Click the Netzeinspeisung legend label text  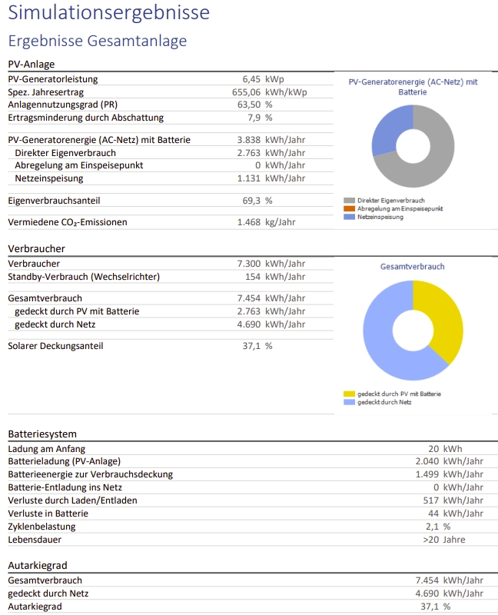tap(380, 217)
